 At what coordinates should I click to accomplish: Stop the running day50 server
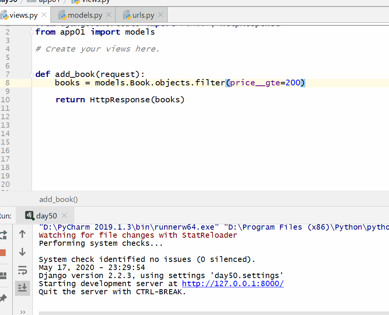tap(3, 253)
